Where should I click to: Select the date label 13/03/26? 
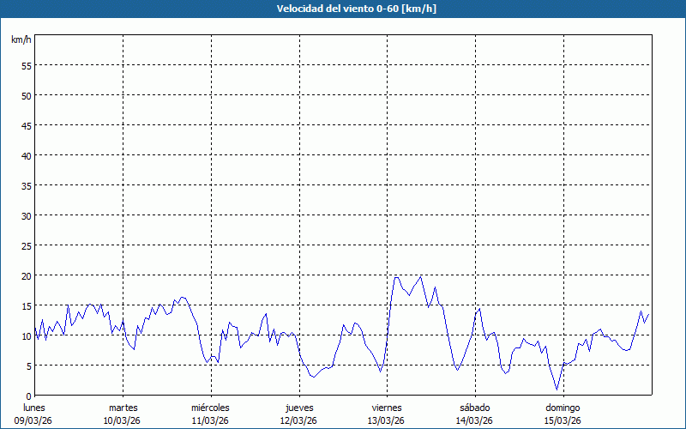[x=387, y=420]
